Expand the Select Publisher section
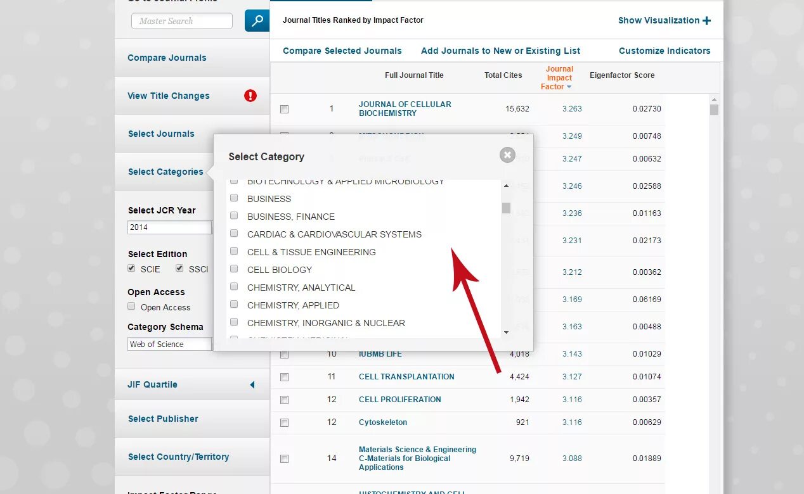The height and width of the screenshot is (494, 804). coord(163,419)
